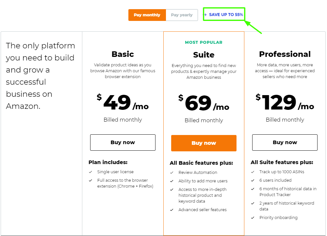Click the MOST POPULAR label
Image resolution: width=327 pixels, height=236 pixels.
point(204,42)
